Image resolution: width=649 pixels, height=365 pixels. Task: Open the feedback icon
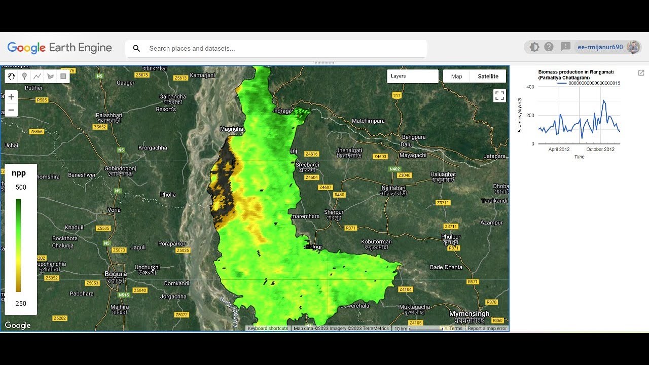coord(566,47)
